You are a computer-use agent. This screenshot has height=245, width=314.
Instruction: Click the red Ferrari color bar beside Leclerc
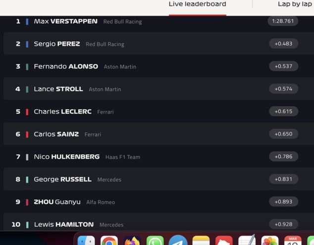27,112
